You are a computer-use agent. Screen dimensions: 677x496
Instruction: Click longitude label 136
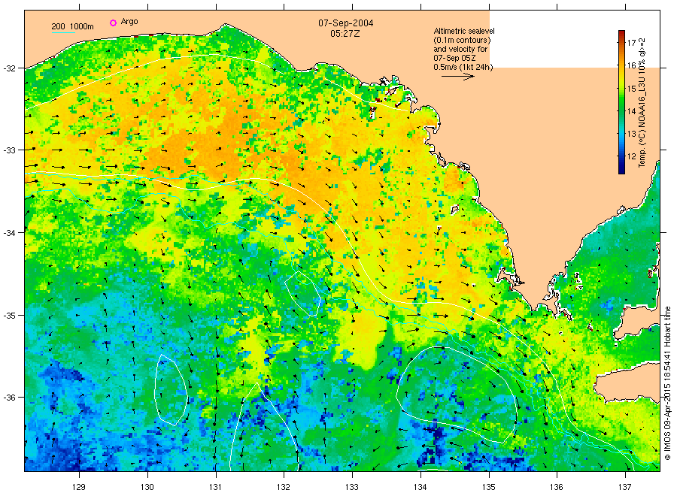(557, 487)
